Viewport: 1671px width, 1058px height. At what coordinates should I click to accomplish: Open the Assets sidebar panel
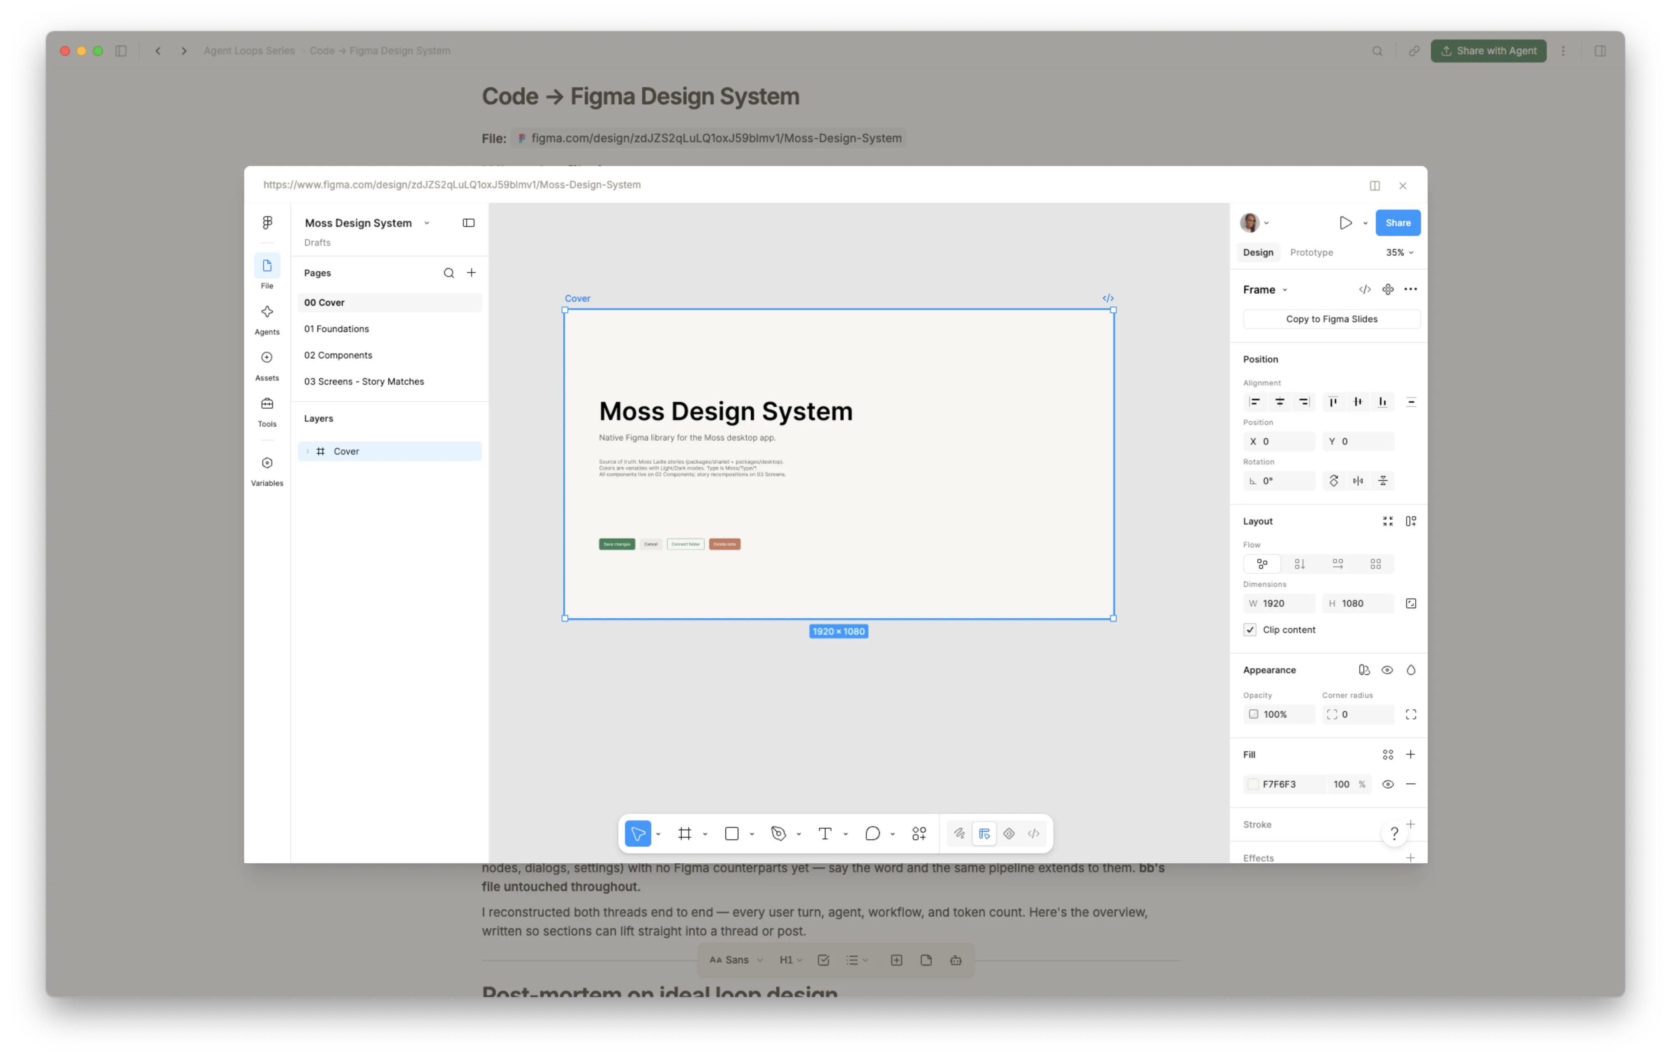pyautogui.click(x=267, y=366)
